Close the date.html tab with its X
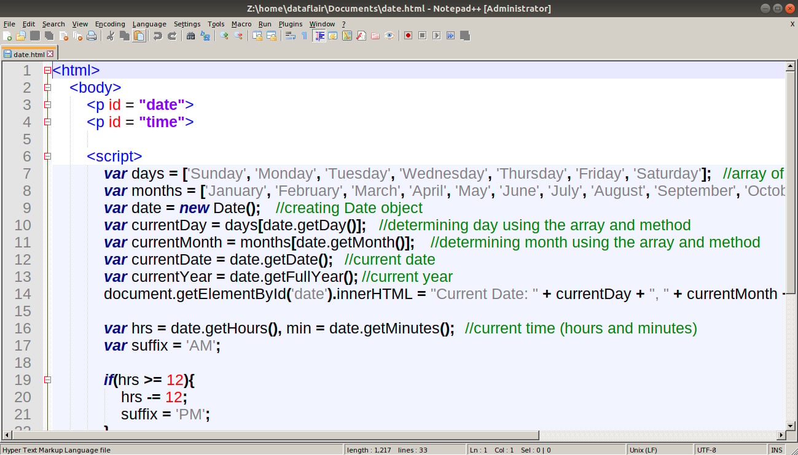The image size is (798, 455). tap(50, 54)
